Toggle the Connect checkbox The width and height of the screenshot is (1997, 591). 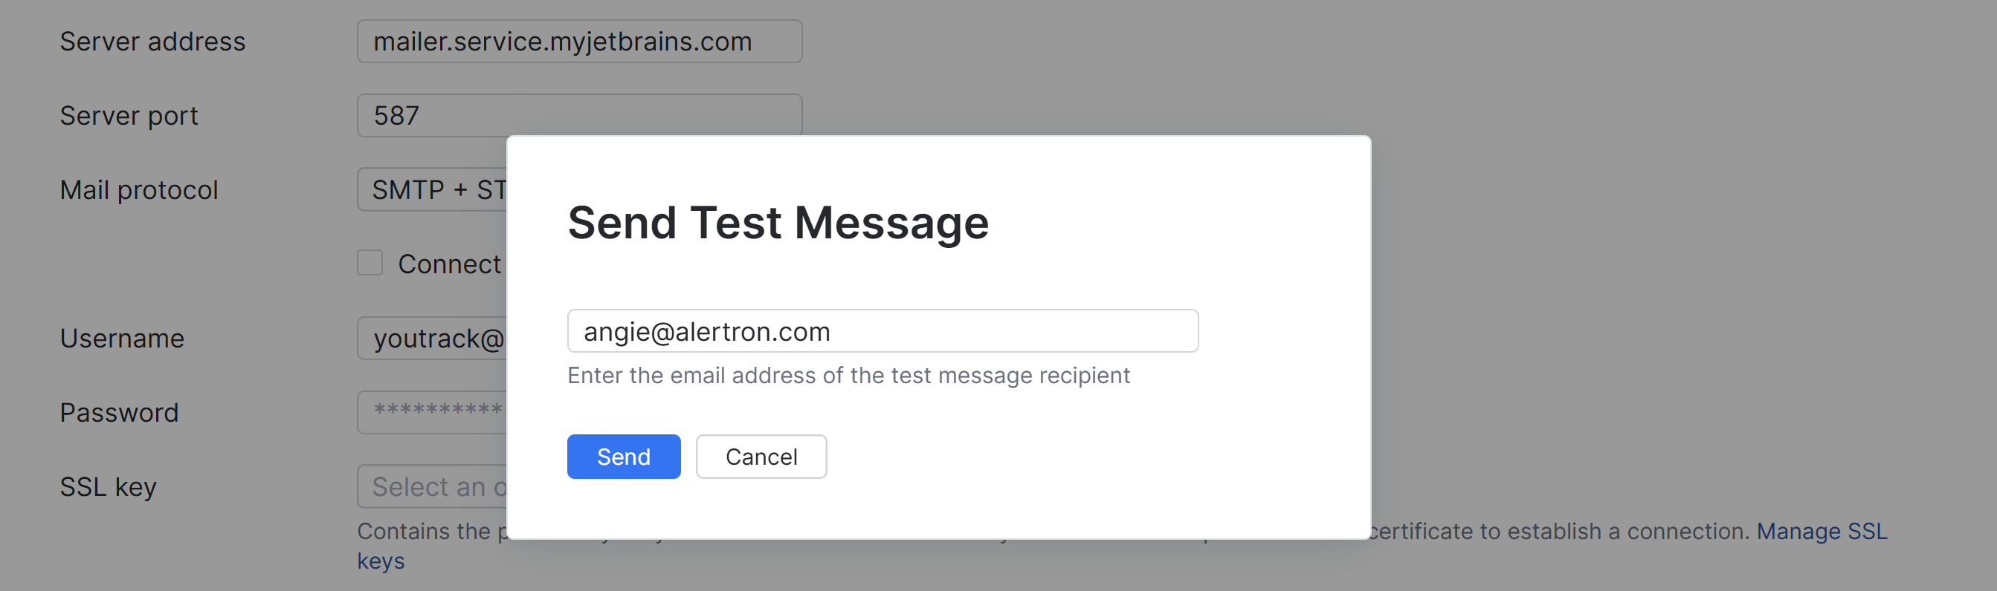pos(370,264)
